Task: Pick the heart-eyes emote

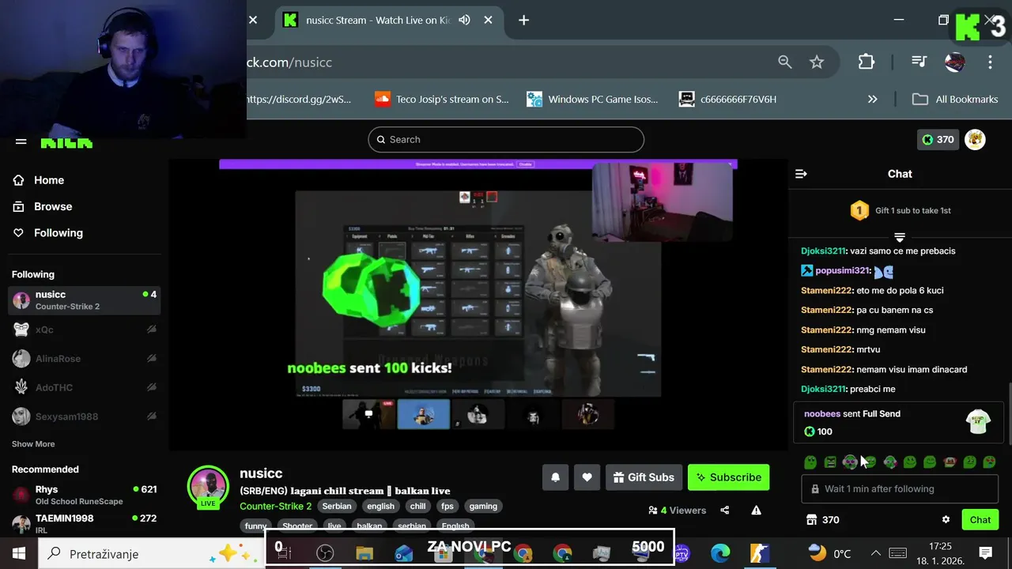Action: tap(989, 462)
